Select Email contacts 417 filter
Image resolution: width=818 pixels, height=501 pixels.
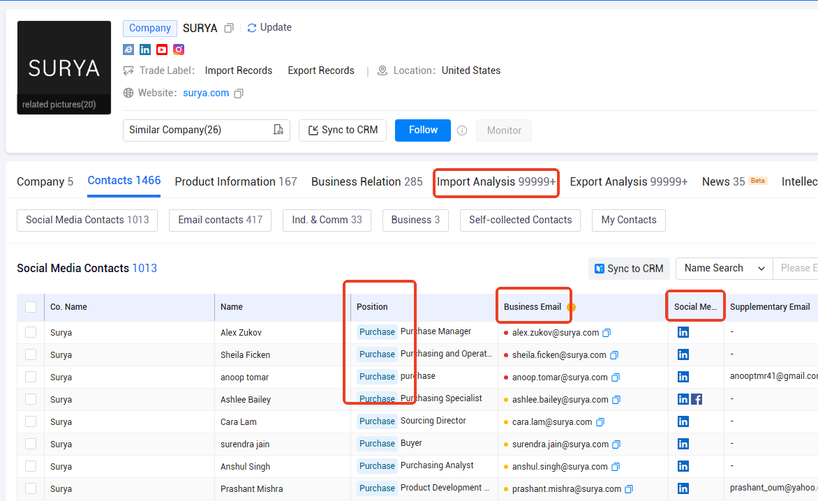(220, 220)
